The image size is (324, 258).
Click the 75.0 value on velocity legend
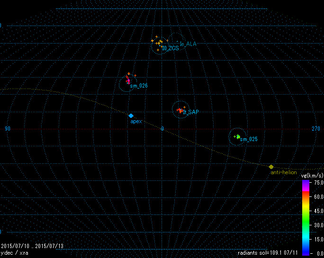coord(317,182)
